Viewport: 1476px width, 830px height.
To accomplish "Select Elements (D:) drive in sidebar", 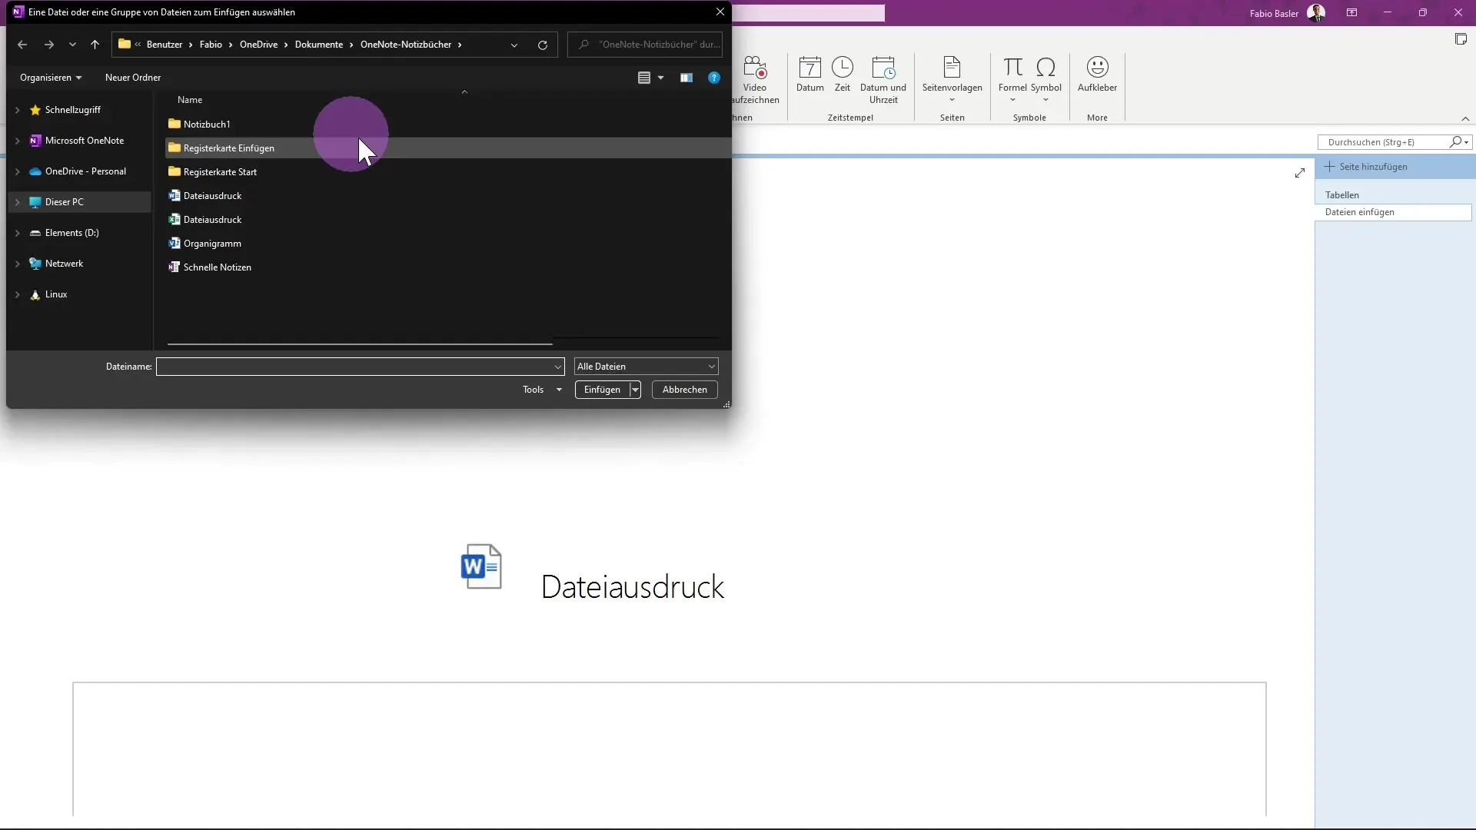I will point(71,233).
